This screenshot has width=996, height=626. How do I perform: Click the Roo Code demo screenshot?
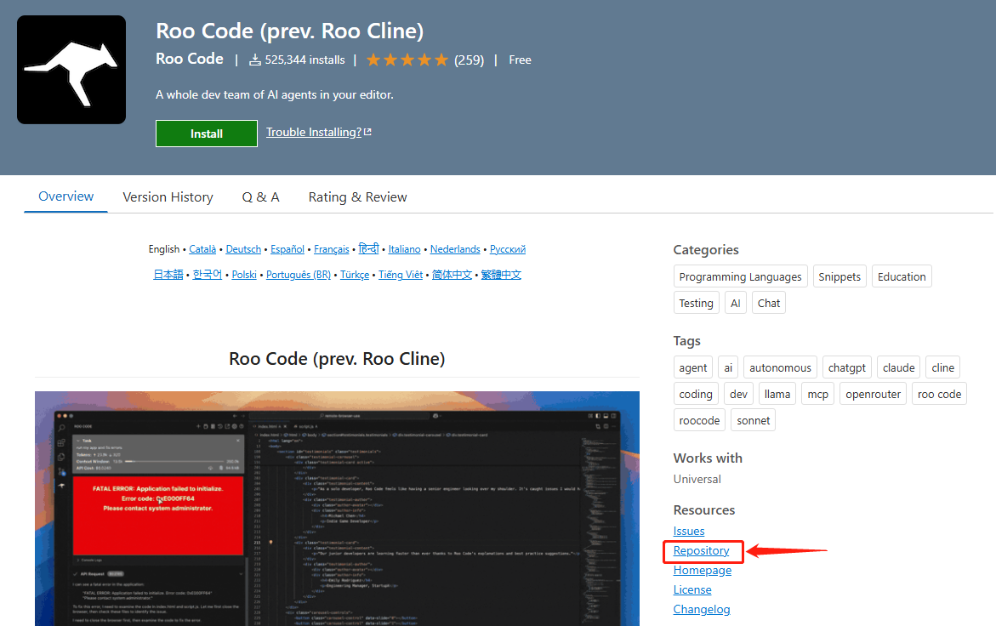point(338,509)
